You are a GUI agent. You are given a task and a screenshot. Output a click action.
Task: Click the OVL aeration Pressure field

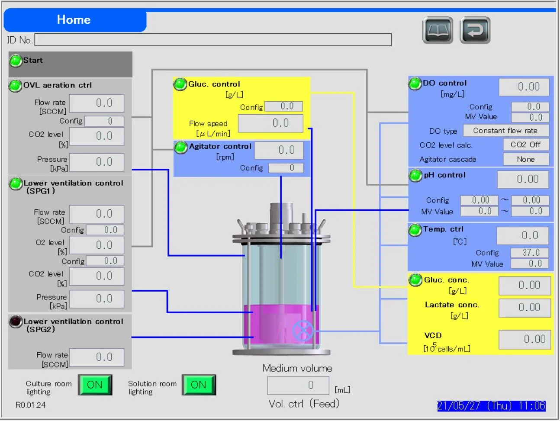(97, 162)
